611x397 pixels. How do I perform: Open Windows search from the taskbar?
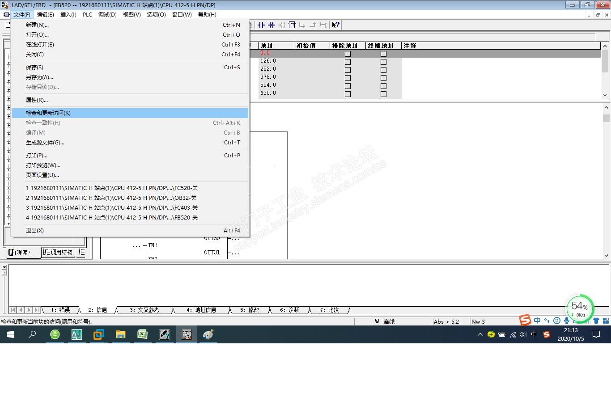point(32,334)
